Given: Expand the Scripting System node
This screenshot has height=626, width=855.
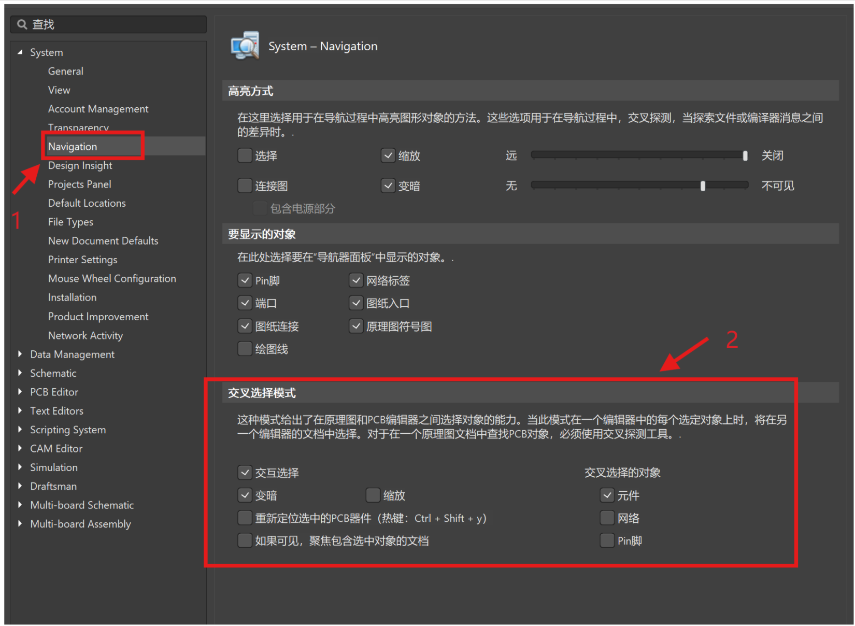Looking at the screenshot, I should pyautogui.click(x=20, y=429).
